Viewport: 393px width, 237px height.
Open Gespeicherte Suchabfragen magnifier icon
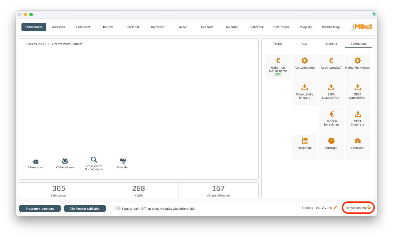coord(94,160)
